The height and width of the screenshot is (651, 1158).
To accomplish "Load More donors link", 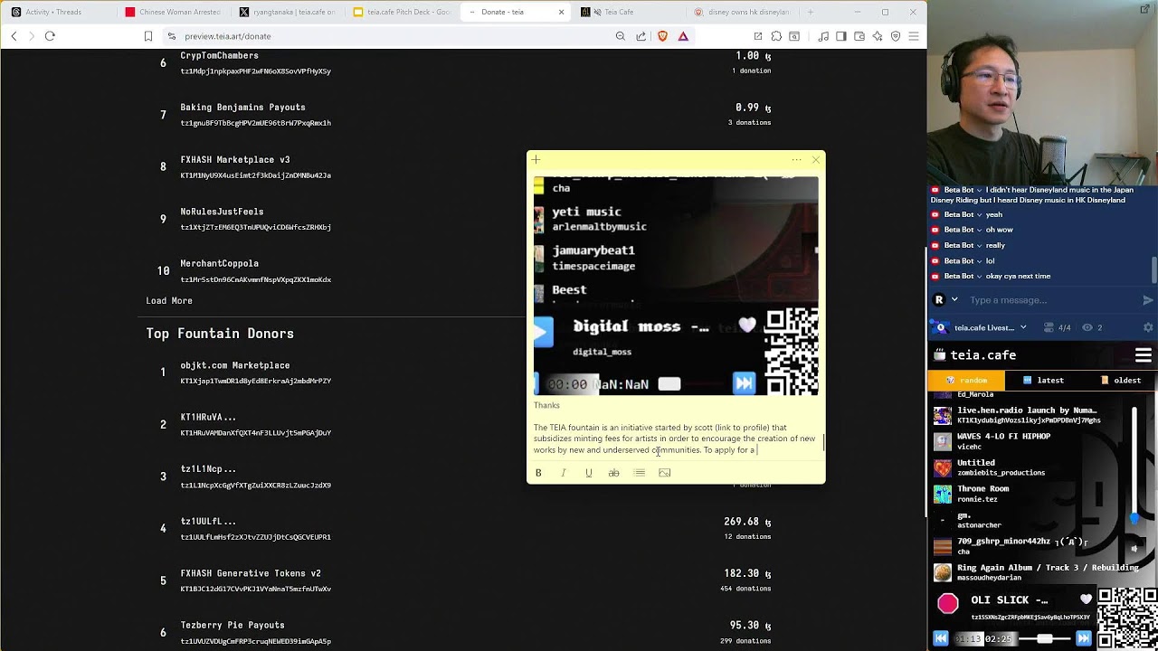I will coord(169,300).
